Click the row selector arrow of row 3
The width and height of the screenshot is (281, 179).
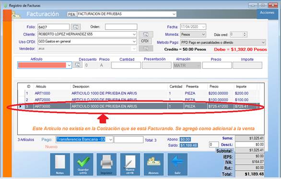[20, 106]
